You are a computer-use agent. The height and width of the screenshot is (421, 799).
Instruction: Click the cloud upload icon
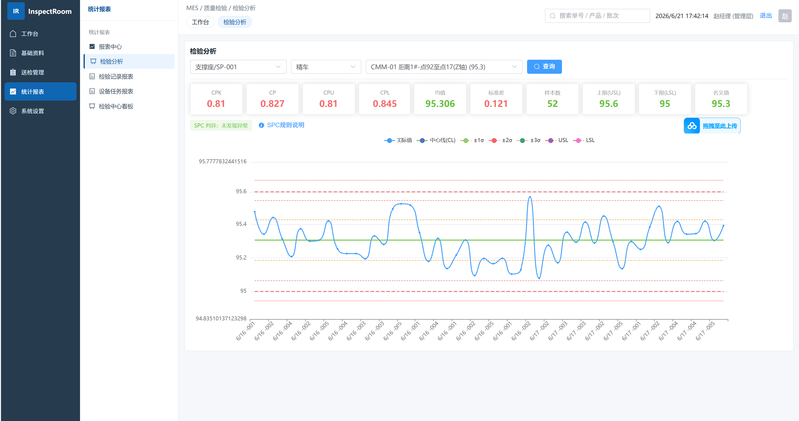[x=692, y=126]
